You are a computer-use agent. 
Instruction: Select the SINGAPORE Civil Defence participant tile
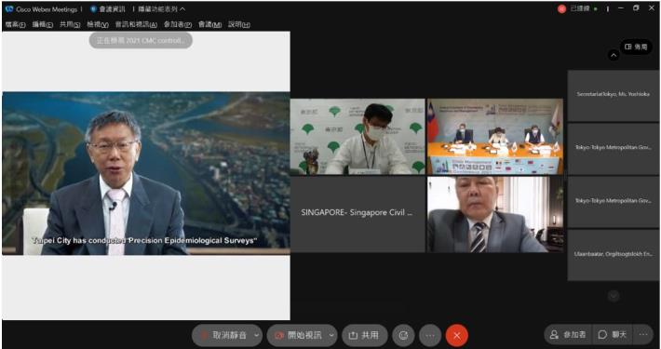[357, 214]
